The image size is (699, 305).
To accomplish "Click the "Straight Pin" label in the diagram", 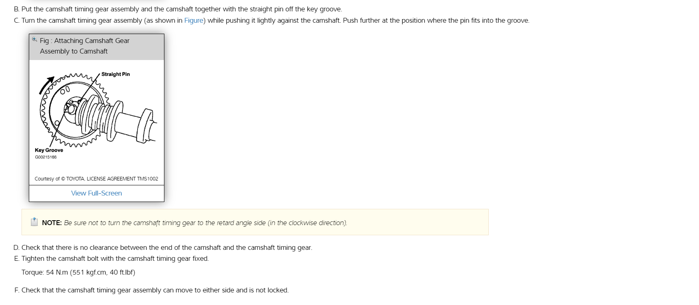I will pyautogui.click(x=115, y=74).
